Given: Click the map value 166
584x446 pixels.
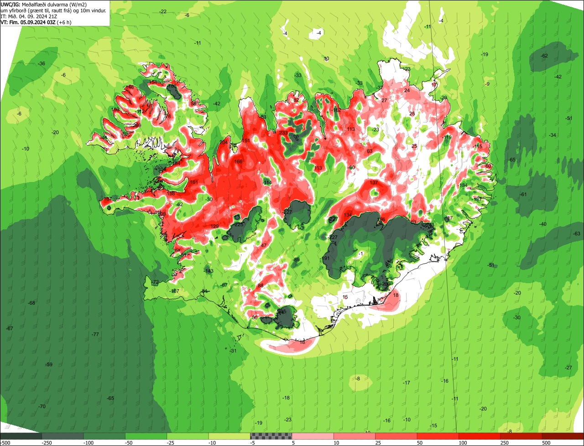Looking at the screenshot, I should point(238,161).
